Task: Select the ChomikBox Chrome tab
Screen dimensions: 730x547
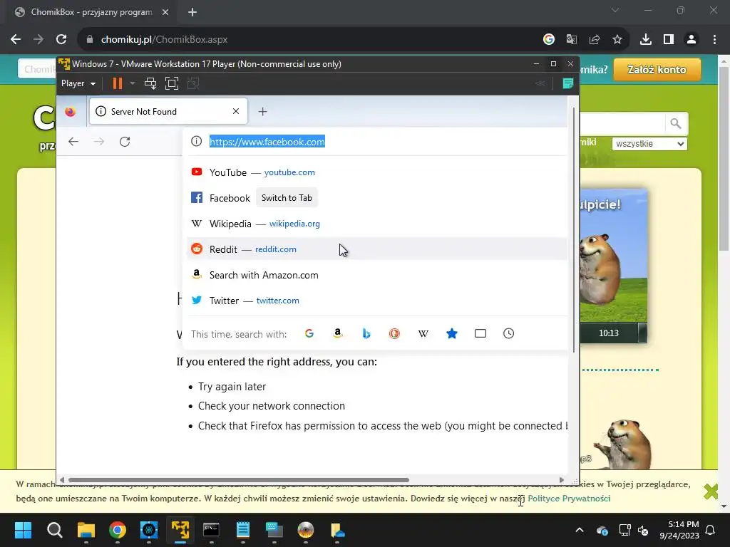Action: pyautogui.click(x=92, y=12)
